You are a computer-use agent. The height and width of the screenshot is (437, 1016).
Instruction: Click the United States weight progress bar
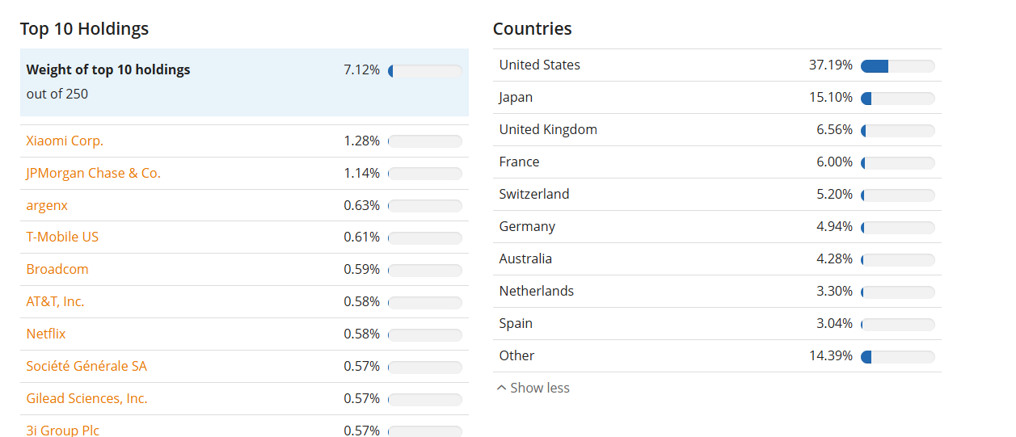click(x=898, y=66)
